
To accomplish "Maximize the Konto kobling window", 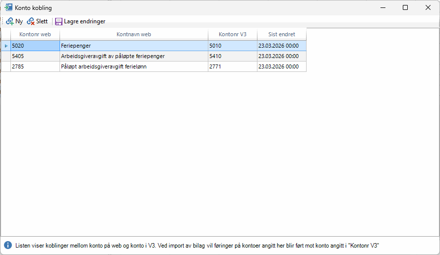I will pyautogui.click(x=405, y=7).
